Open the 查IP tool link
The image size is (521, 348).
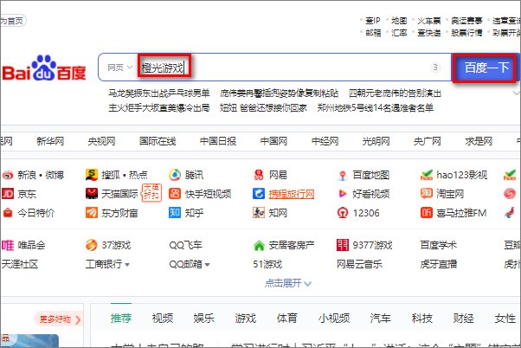pos(373,21)
